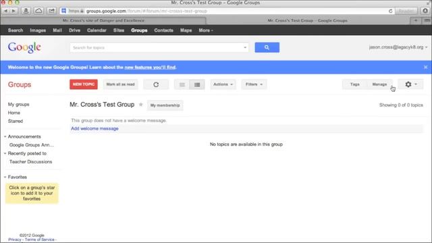Open the account menu for jason.cross@legacyk8.org
Image resolution: width=432 pixels, height=243 pixels.
pyautogui.click(x=398, y=47)
